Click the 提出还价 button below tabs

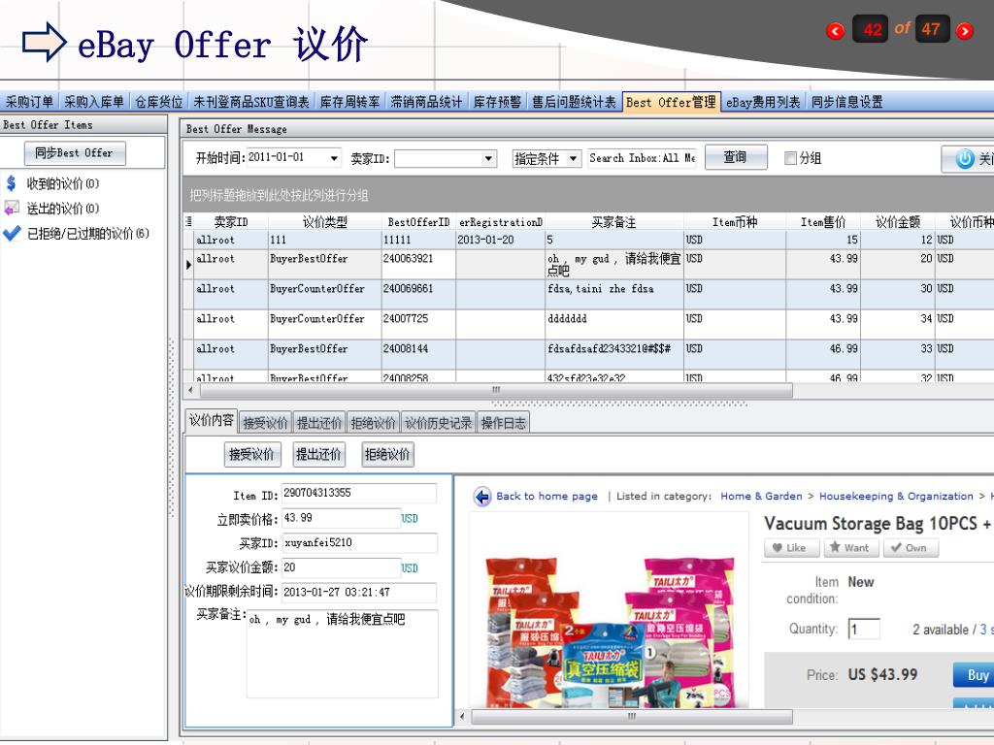pos(318,454)
